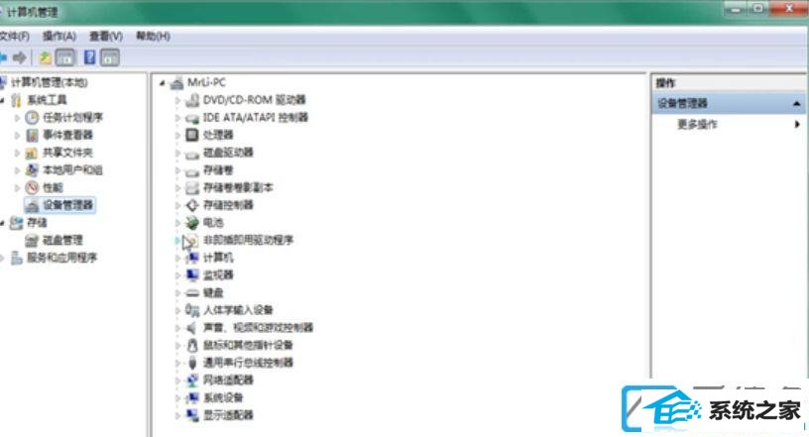This screenshot has height=437, width=809.
Task: Collapse the 设备管理器 actions section arrow
Action: click(797, 104)
